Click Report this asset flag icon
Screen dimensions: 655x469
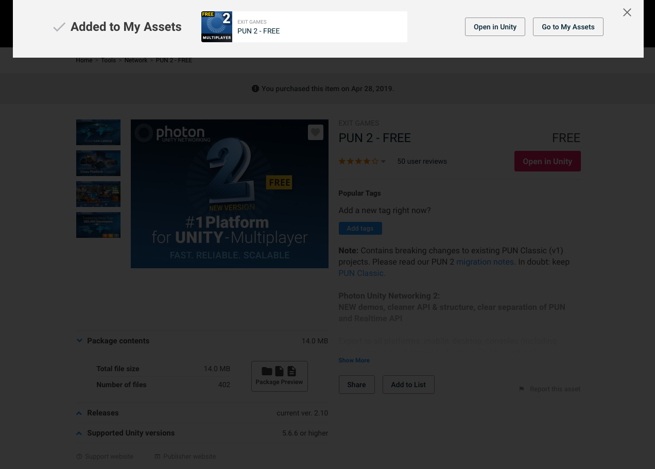pos(522,389)
